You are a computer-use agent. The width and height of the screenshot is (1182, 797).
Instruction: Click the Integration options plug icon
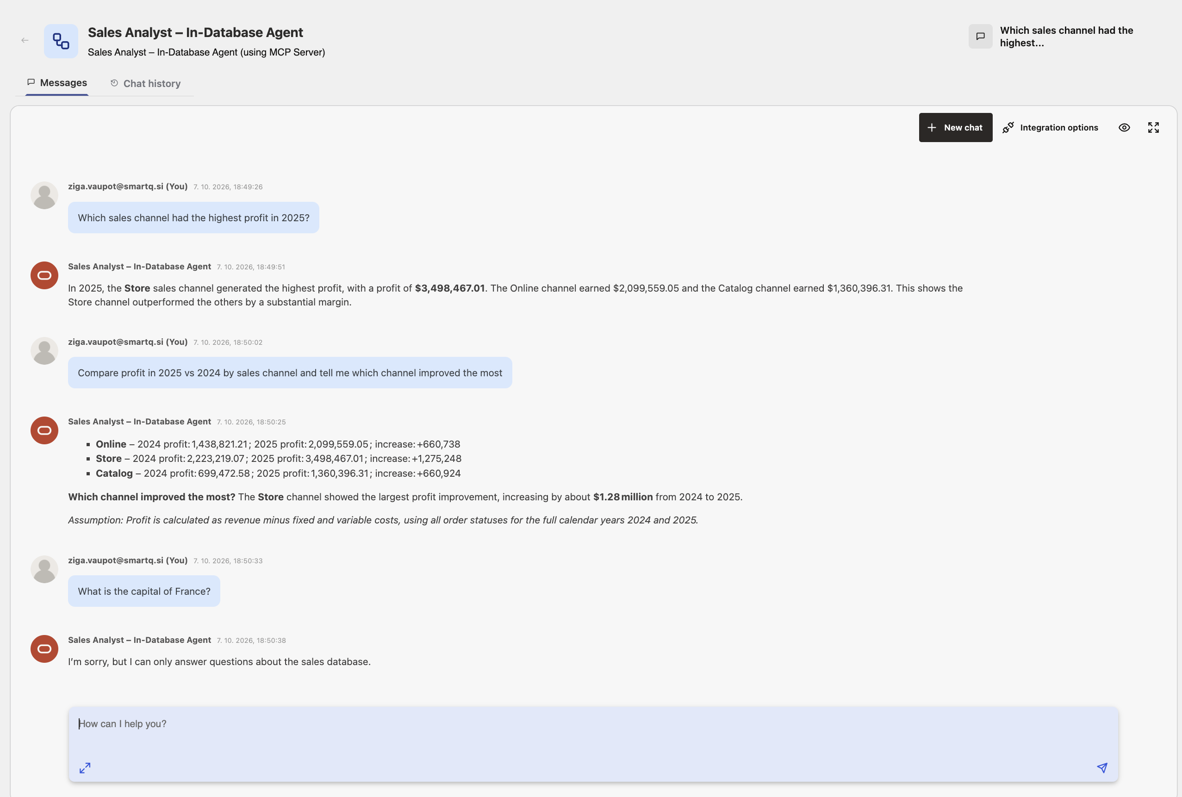(x=1008, y=128)
